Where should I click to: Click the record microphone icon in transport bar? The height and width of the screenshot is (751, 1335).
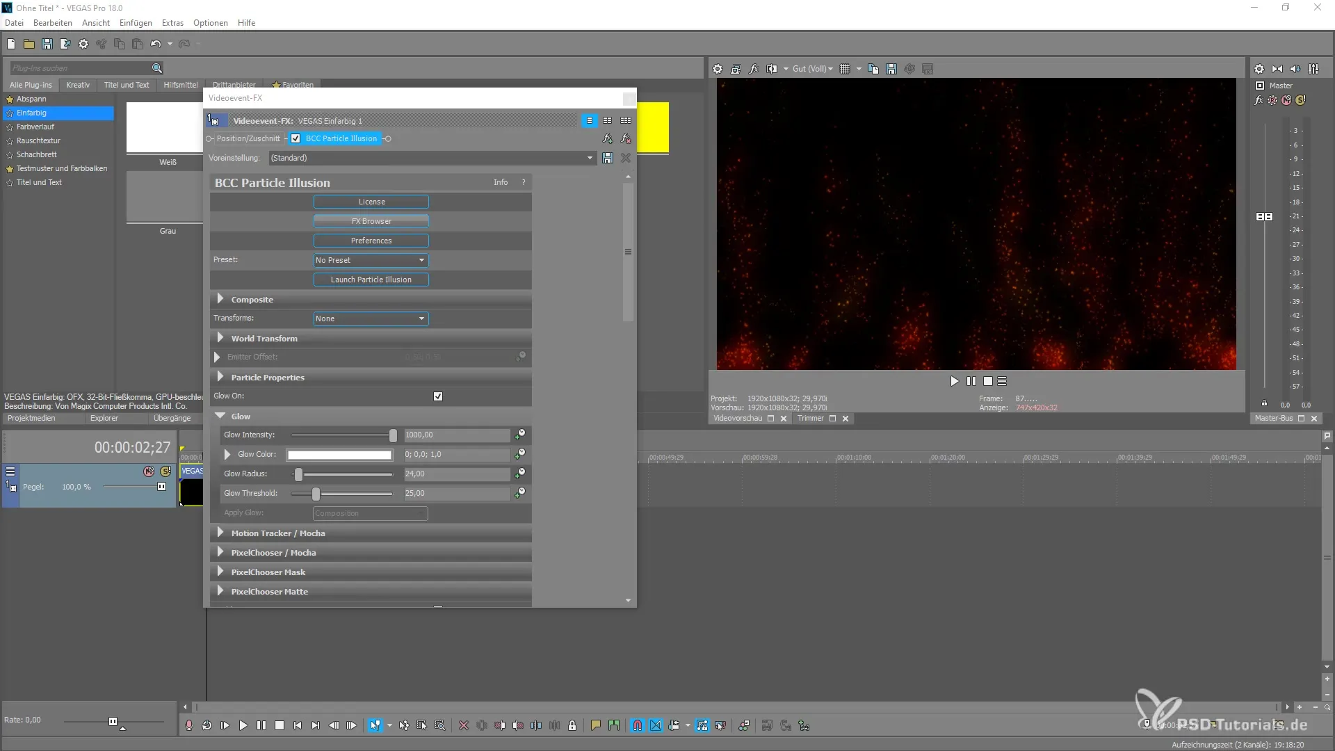click(x=189, y=725)
